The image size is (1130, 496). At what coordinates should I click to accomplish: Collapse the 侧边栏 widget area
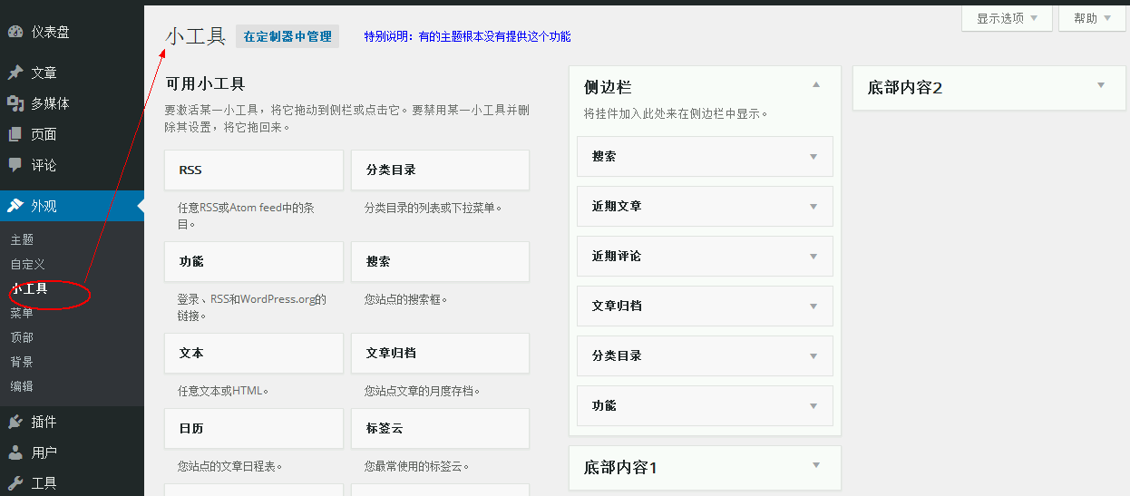pos(815,85)
